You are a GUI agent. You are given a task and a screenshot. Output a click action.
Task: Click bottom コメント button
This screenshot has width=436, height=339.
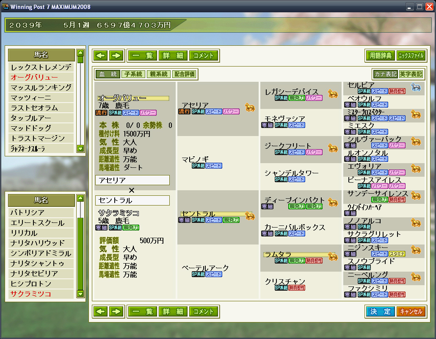pyautogui.click(x=203, y=311)
